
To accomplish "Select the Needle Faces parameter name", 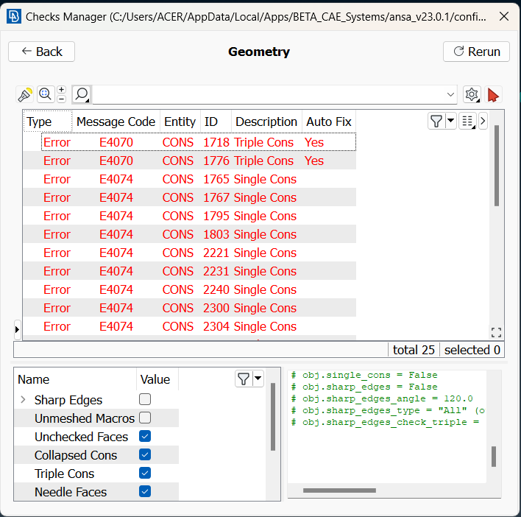I will point(71,492).
